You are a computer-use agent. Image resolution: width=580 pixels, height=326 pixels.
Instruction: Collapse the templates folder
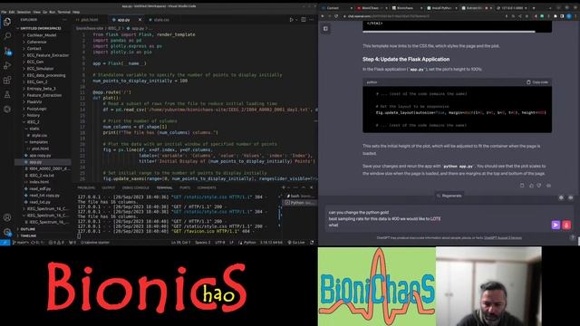coord(38,142)
